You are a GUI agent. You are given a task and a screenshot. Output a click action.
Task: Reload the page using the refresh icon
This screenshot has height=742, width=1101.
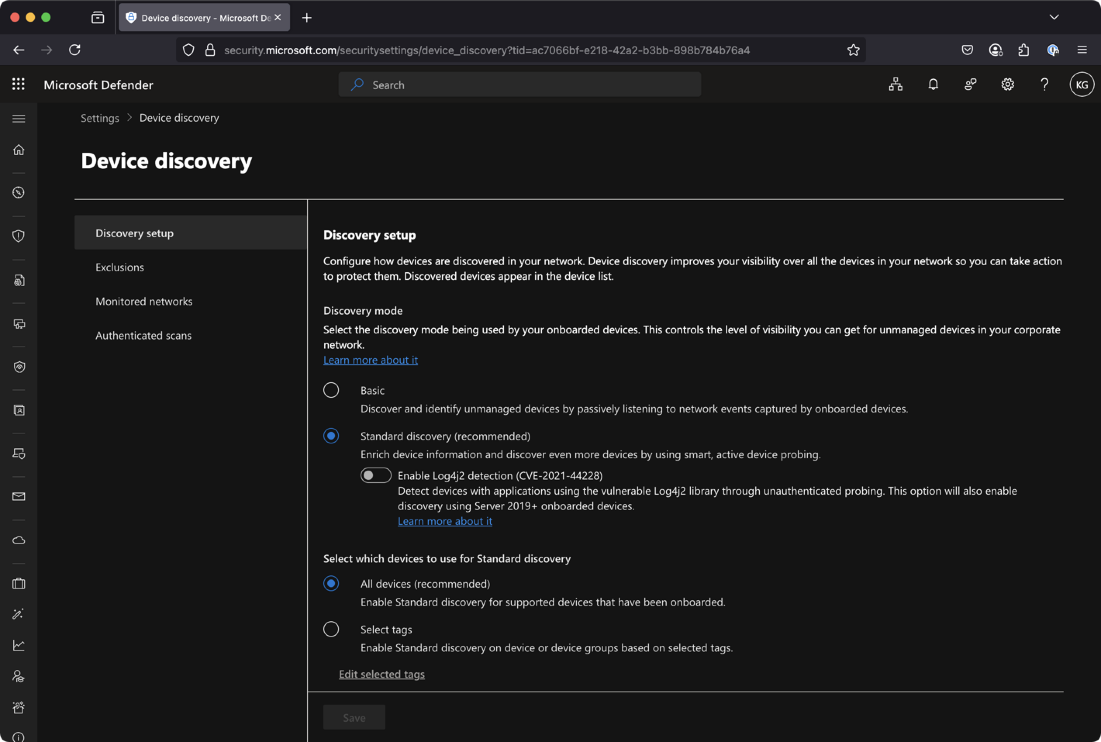[x=75, y=50]
